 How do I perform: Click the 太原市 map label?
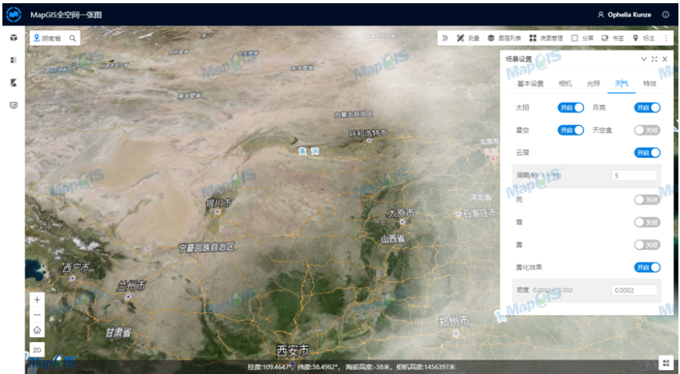point(401,213)
